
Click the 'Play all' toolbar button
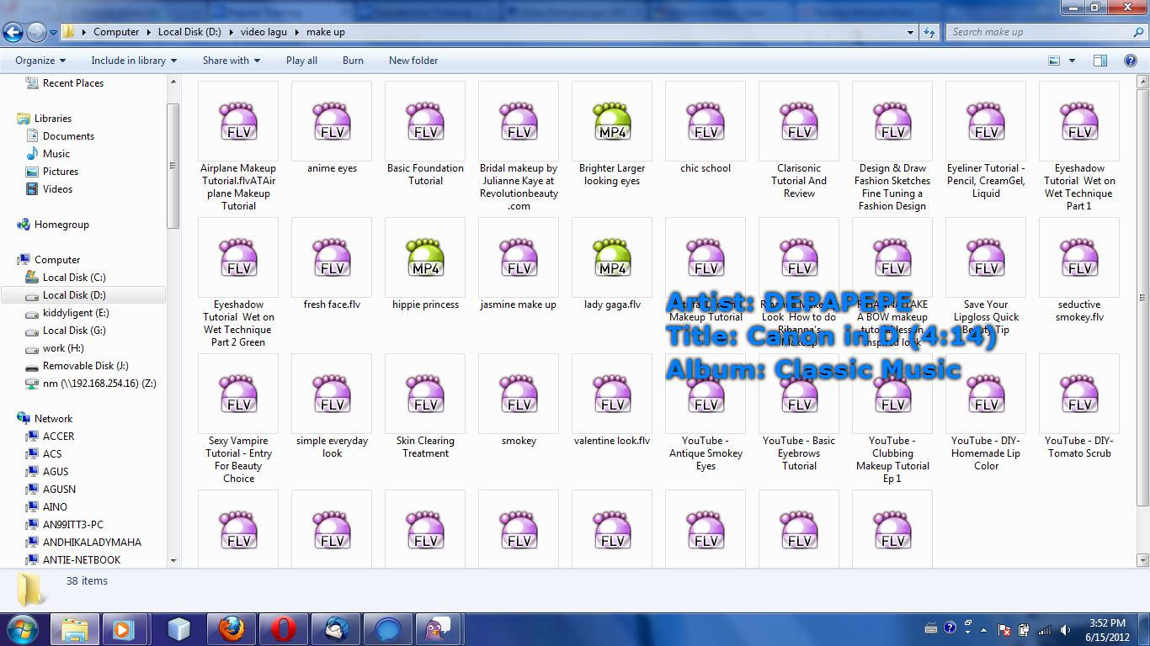(301, 61)
